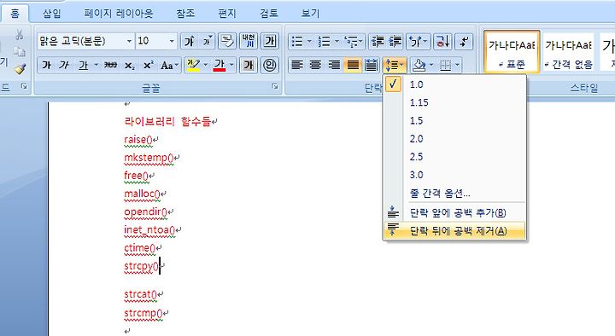
Task: Toggle bold formatting
Action: [x=46, y=65]
